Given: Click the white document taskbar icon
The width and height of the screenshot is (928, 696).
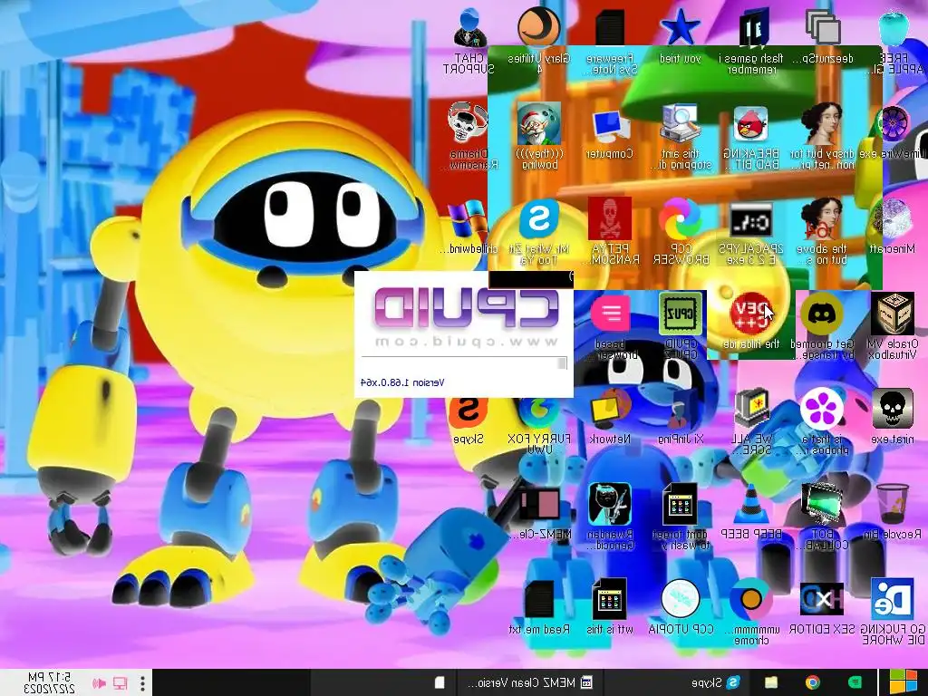Looking at the screenshot, I should 440,682.
